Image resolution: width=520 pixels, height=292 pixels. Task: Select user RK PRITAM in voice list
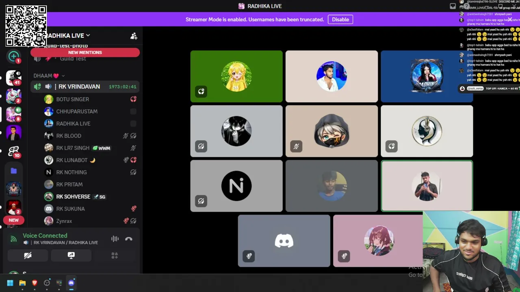point(90,185)
